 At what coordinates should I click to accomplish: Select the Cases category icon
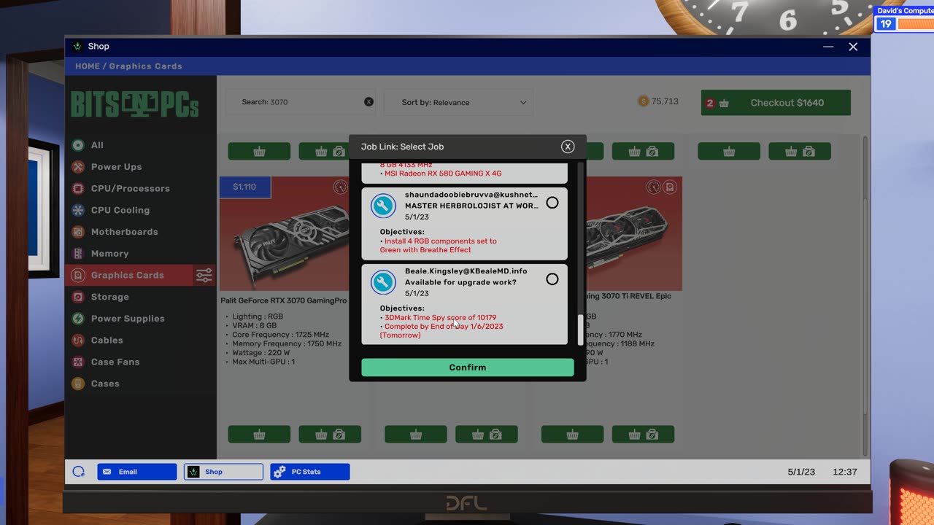78,384
